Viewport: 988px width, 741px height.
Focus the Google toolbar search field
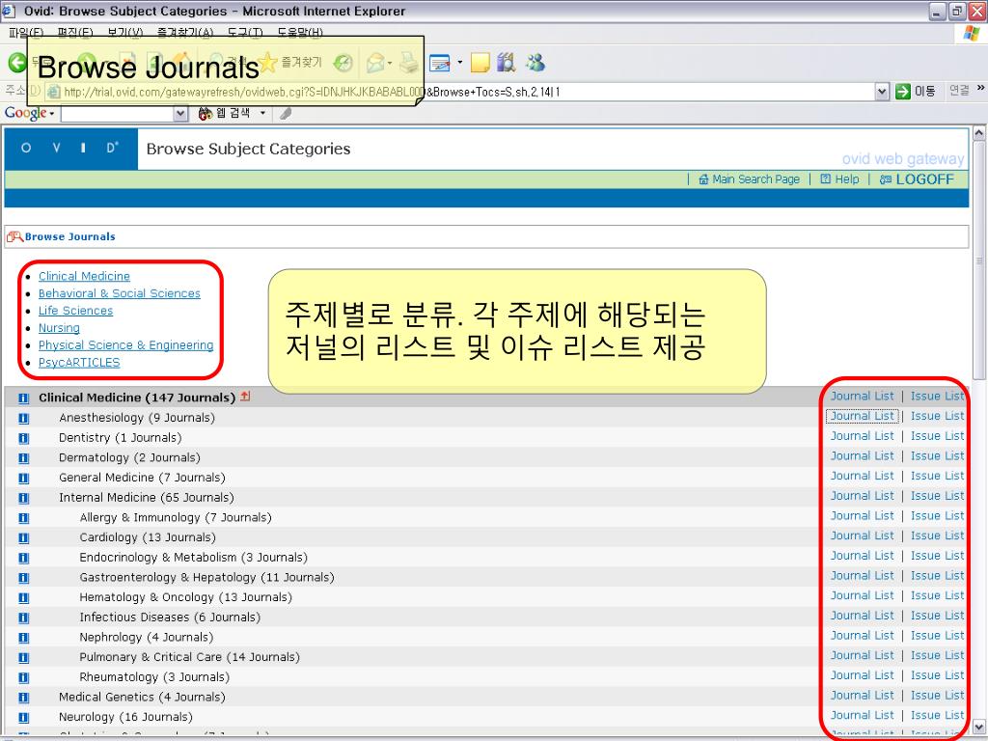(x=117, y=114)
